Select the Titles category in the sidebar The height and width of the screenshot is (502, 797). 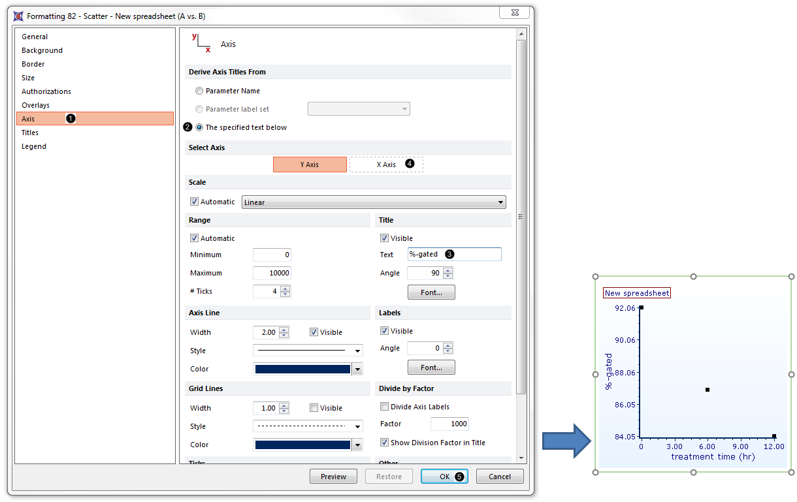point(30,133)
